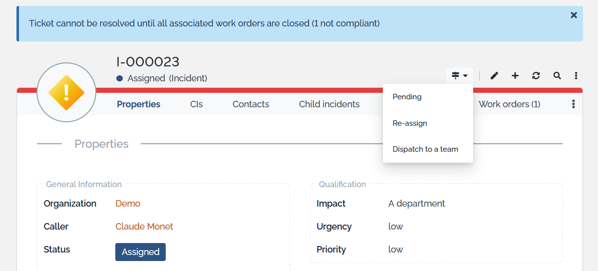The height and width of the screenshot is (271, 598).
Task: Dismiss the work orders warning banner
Action: tap(574, 15)
